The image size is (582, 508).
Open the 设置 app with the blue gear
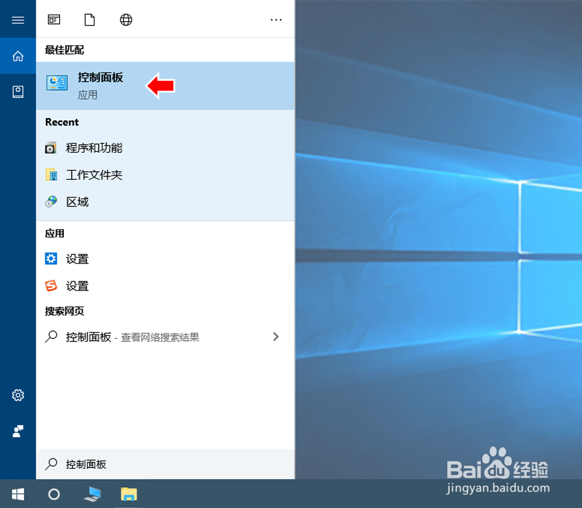coord(165,259)
